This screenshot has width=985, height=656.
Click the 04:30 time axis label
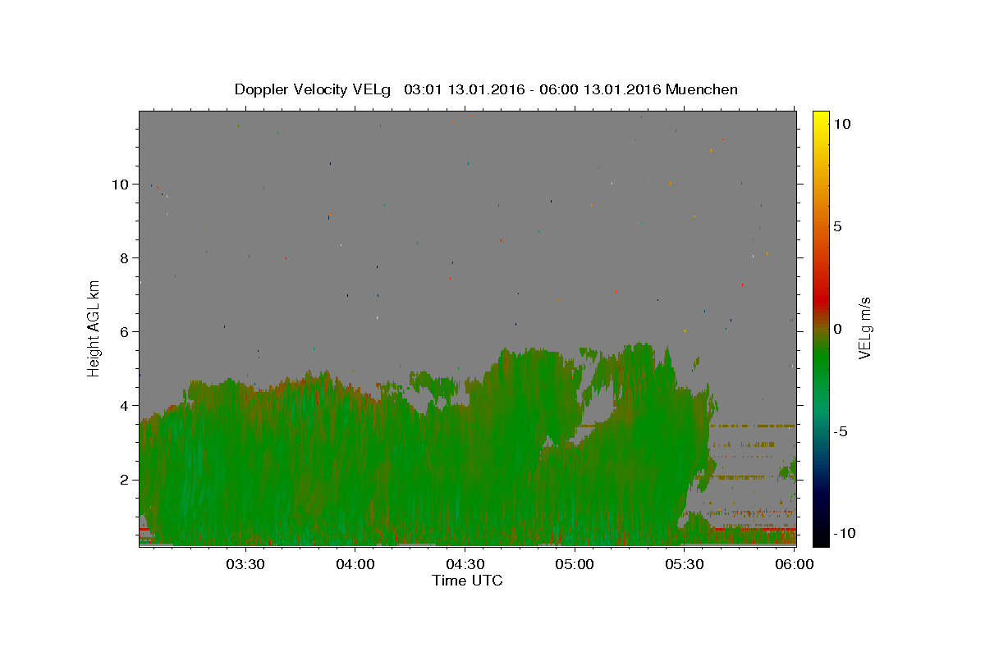465,564
